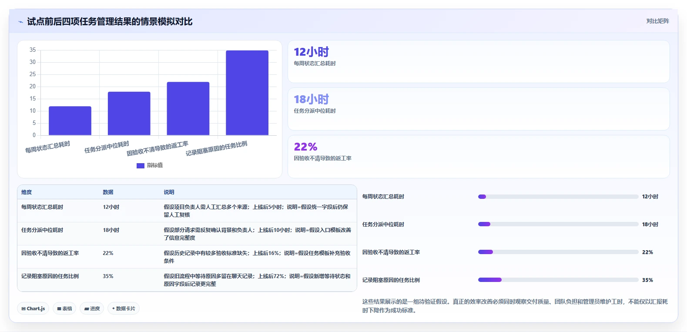Click the 每周状态汇总耗时 label in the progress list
The width and height of the screenshot is (687, 332).
(x=383, y=197)
